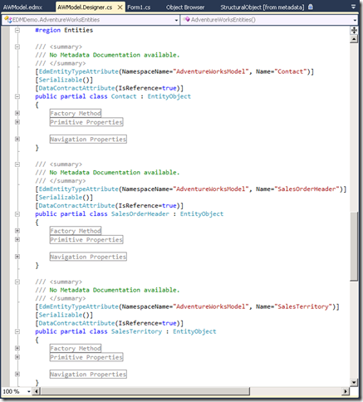
Task: Click Navigation Properties box in SalesTerritory class
Action: (88, 375)
